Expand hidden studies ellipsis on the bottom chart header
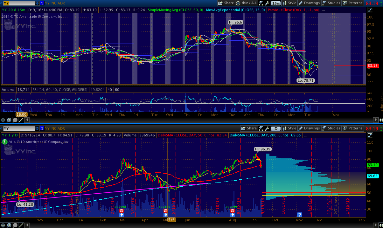 point(304,135)
